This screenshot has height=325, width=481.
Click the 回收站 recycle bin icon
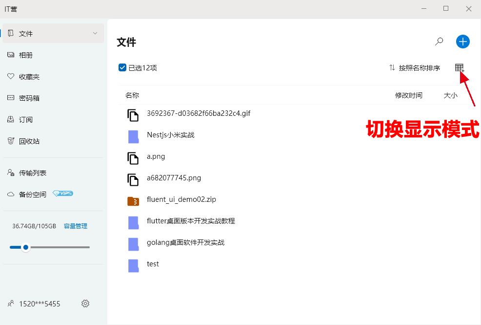tap(11, 141)
